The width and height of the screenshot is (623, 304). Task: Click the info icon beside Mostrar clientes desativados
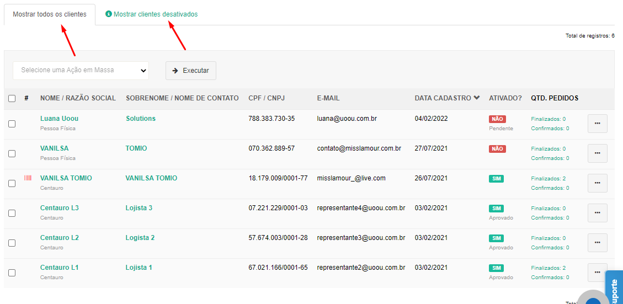[x=109, y=14]
